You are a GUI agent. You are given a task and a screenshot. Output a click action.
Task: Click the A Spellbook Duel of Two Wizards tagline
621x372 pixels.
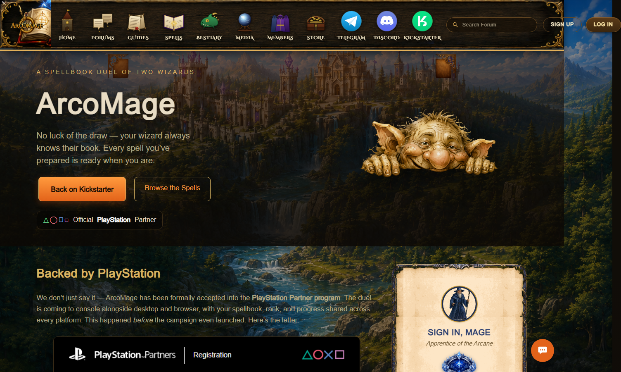(x=115, y=72)
